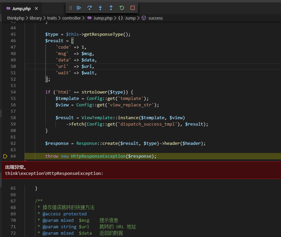
Task: Stop debugging with the red square
Action: point(133,7)
